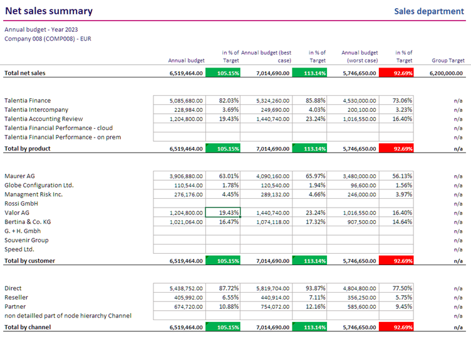Select green 105.15% cell in Total net sales row
This screenshot has width=471, height=337.
tap(223, 73)
